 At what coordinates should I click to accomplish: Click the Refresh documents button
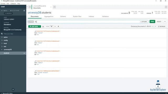point(162,26)
